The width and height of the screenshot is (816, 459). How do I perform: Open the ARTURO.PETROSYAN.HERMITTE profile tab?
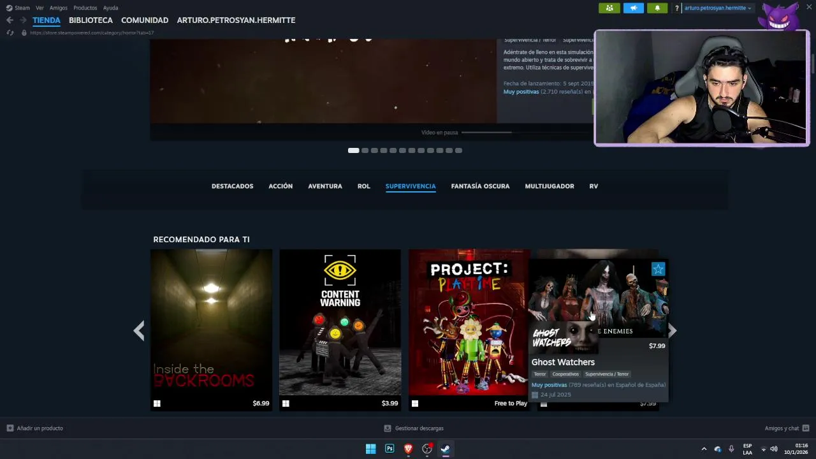(x=236, y=20)
